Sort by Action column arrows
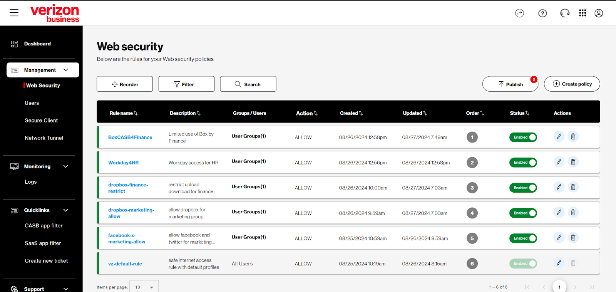This screenshot has width=616, height=292. [x=316, y=113]
